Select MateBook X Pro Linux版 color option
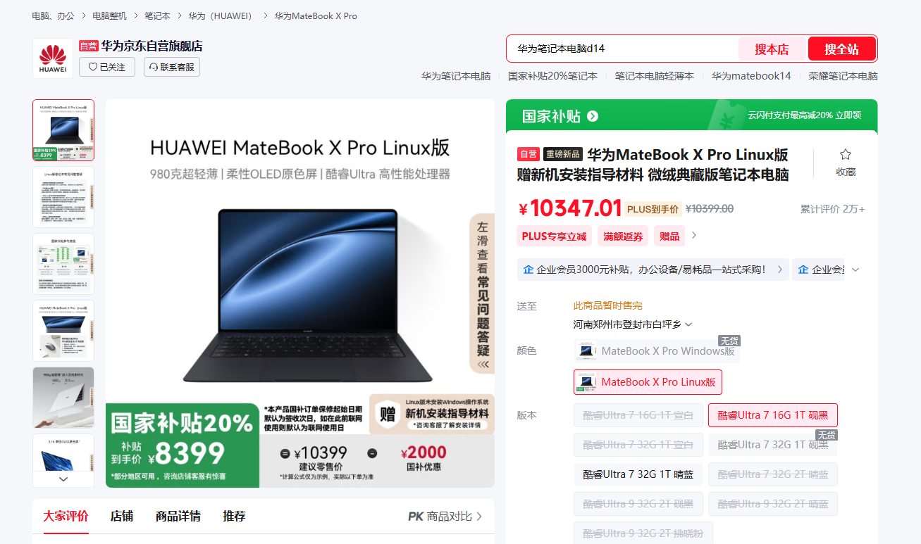 (648, 382)
